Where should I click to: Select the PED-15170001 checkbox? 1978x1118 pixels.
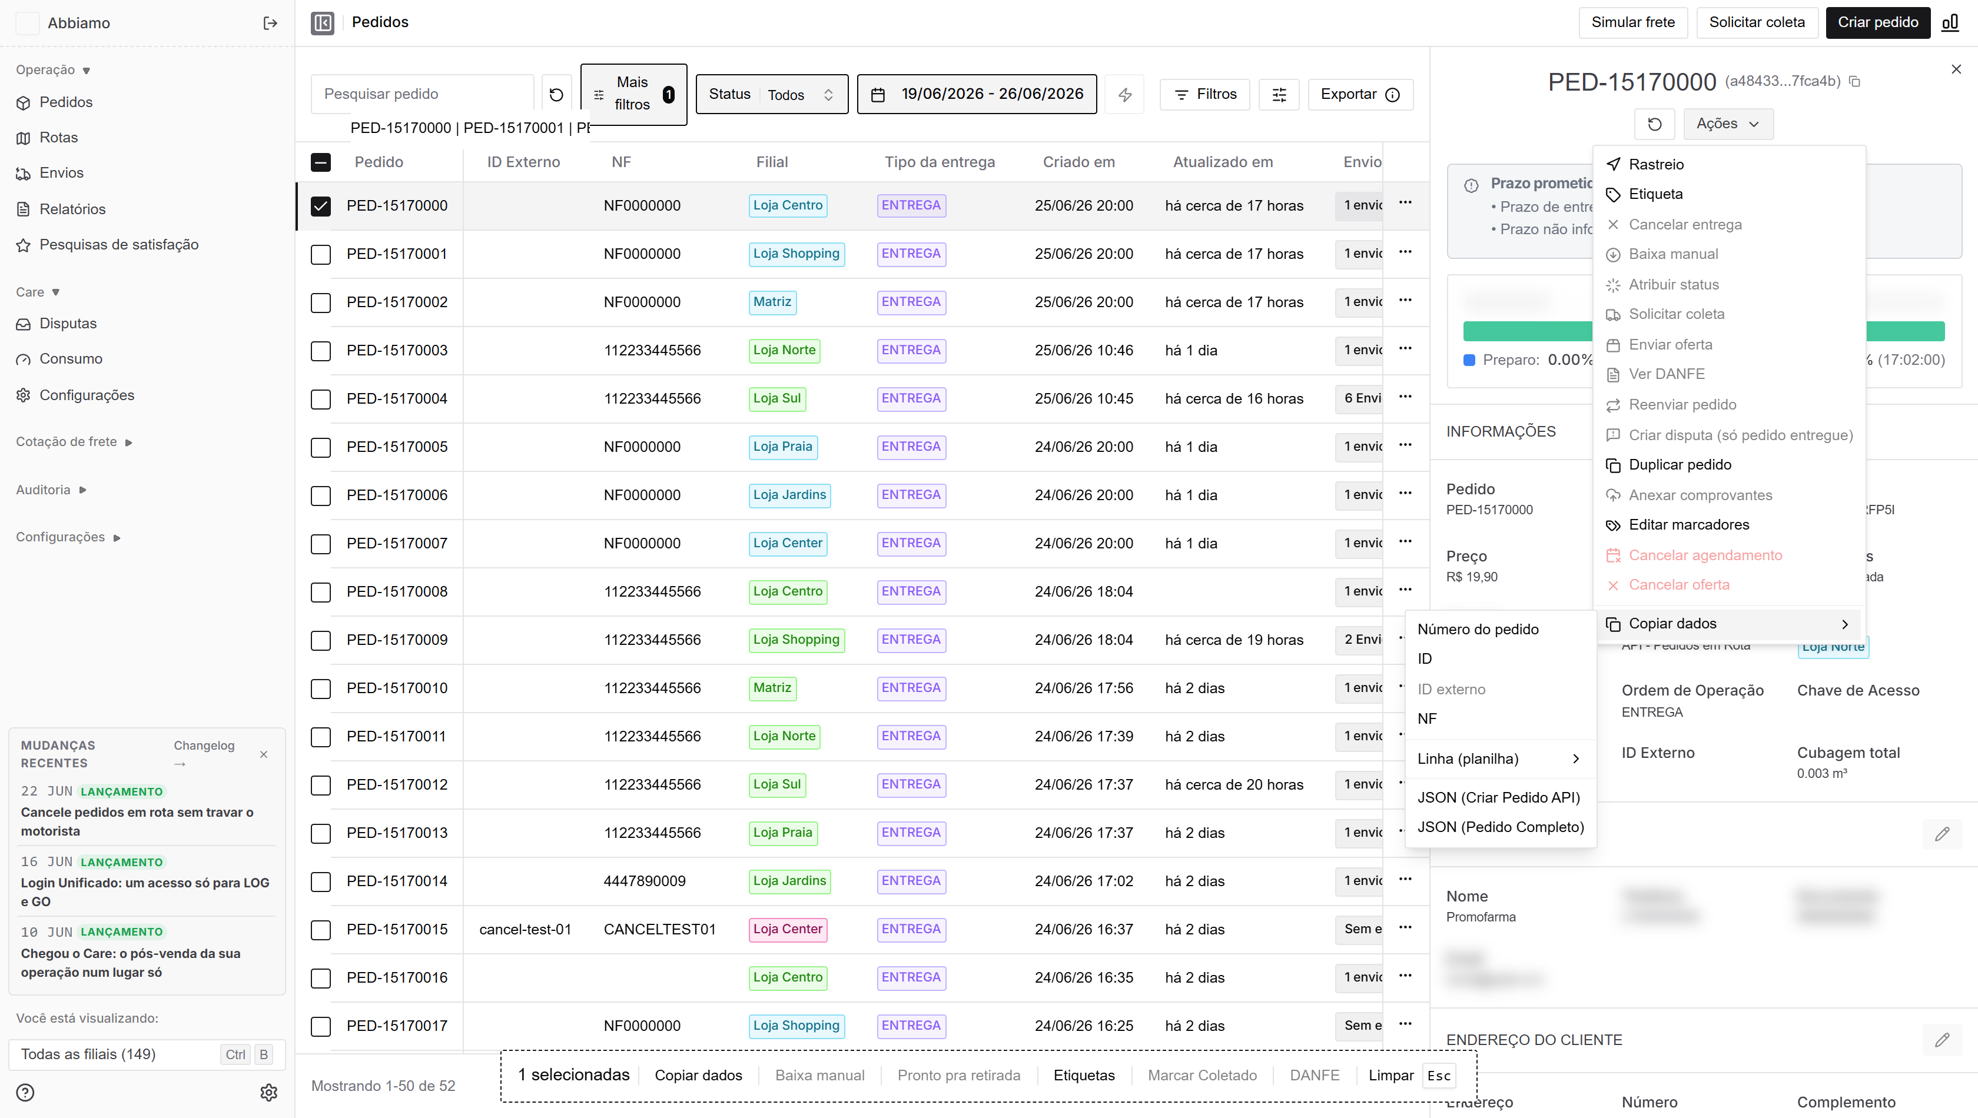320,254
